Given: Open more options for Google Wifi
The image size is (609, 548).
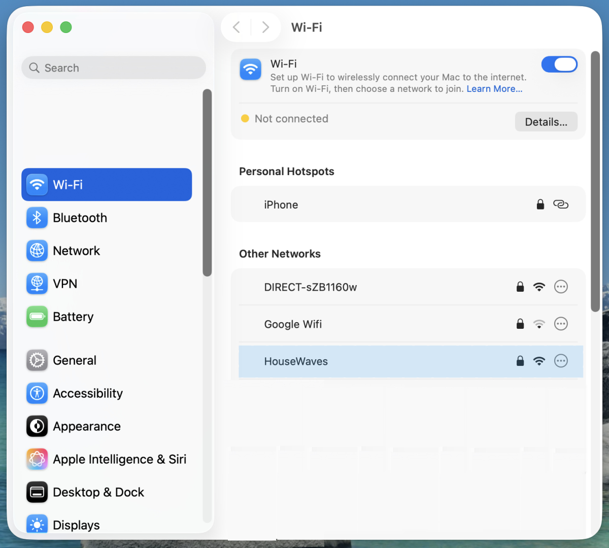Looking at the screenshot, I should [x=561, y=324].
